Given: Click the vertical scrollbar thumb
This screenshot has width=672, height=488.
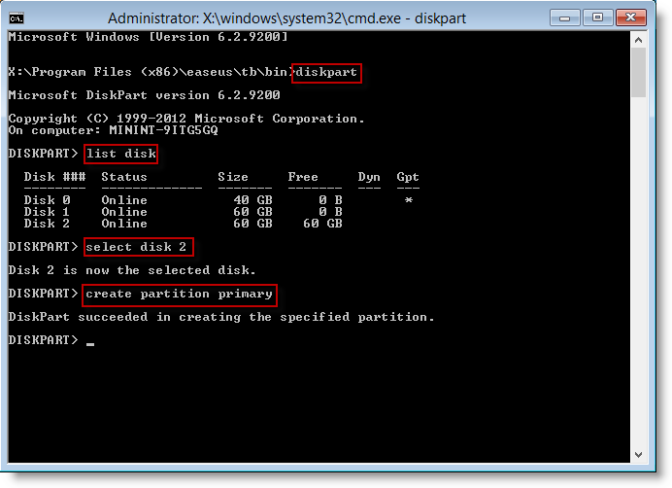Looking at the screenshot, I should 639,73.
